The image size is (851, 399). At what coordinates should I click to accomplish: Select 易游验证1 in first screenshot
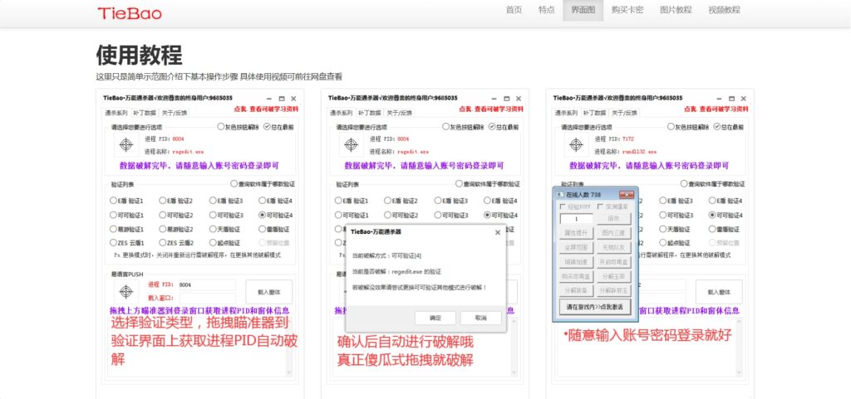[126, 229]
